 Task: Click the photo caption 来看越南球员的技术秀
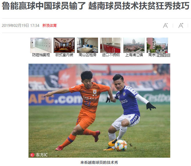[99, 162]
